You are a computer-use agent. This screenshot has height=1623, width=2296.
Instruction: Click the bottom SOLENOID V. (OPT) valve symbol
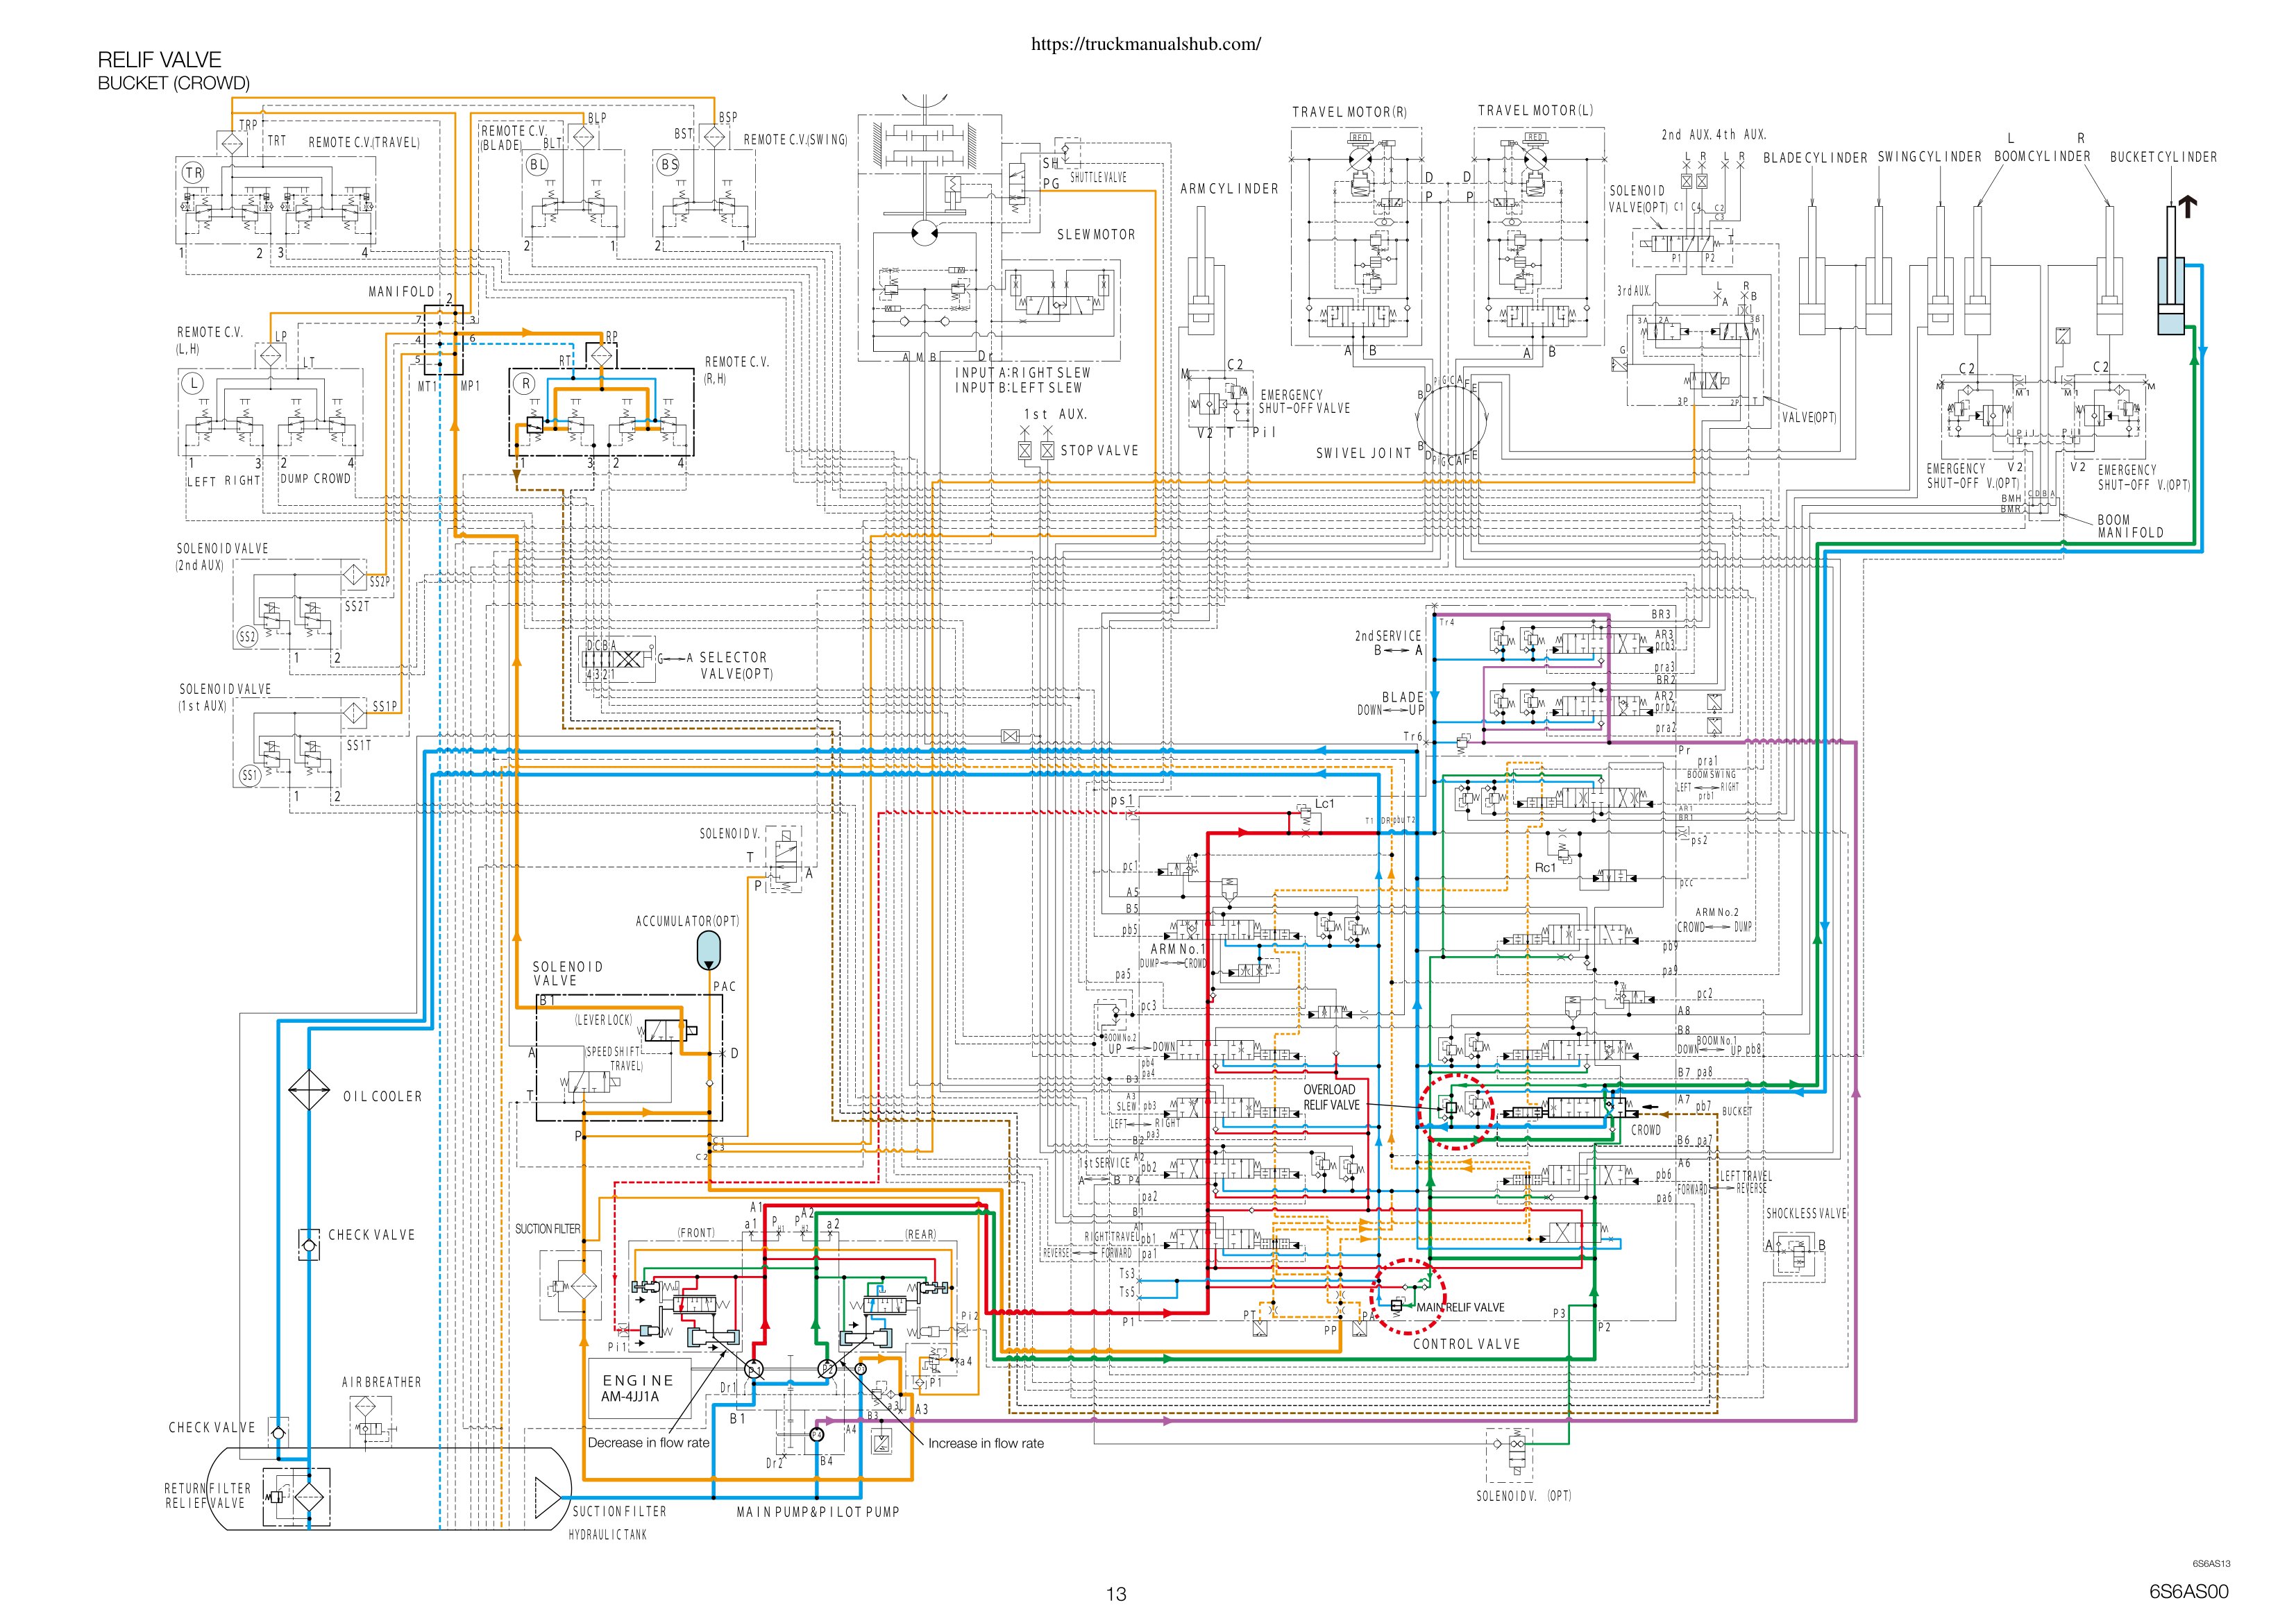click(1509, 1455)
